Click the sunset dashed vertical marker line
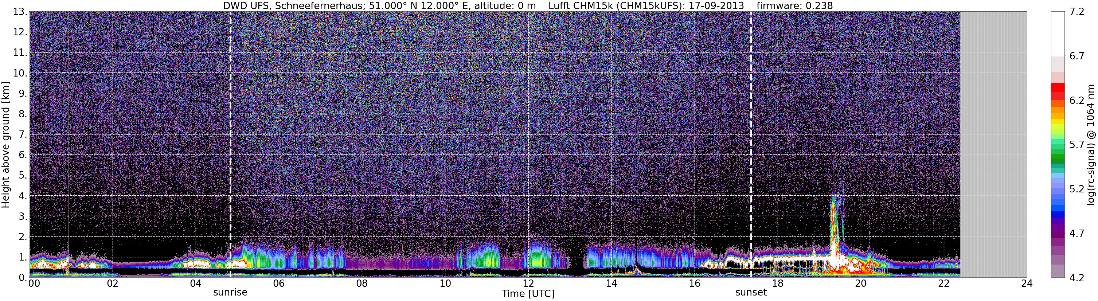1098x301 pixels. tap(751, 145)
